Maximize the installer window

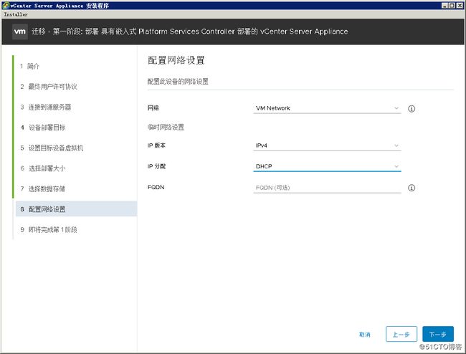pyautogui.click(x=452, y=5)
